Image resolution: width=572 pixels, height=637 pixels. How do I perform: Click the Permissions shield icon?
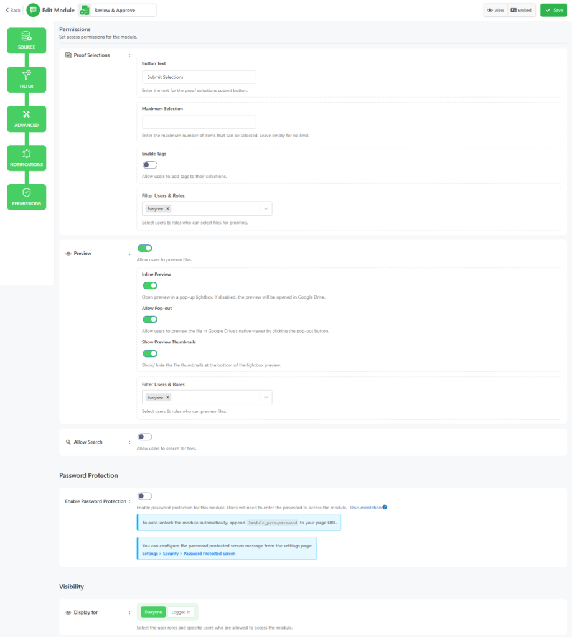tap(26, 193)
